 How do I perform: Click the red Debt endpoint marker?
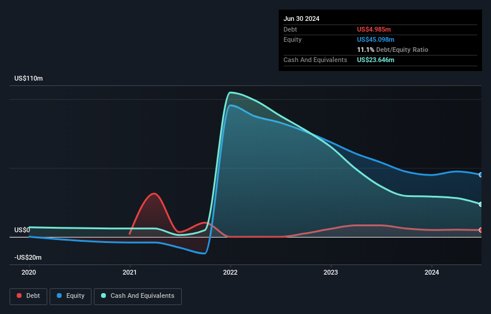pyautogui.click(x=481, y=230)
